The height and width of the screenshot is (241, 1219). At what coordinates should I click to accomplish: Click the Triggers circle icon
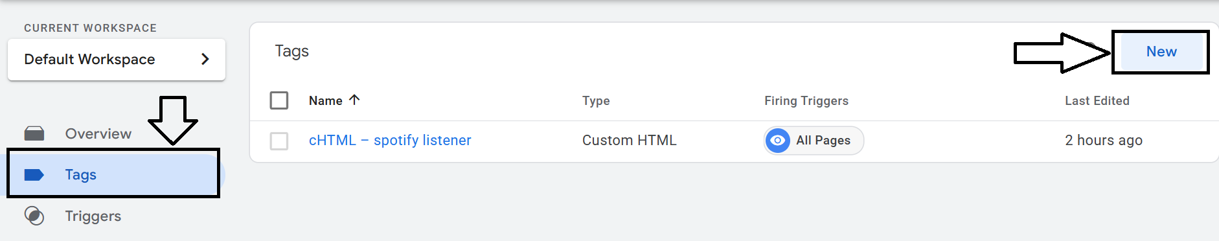point(34,216)
